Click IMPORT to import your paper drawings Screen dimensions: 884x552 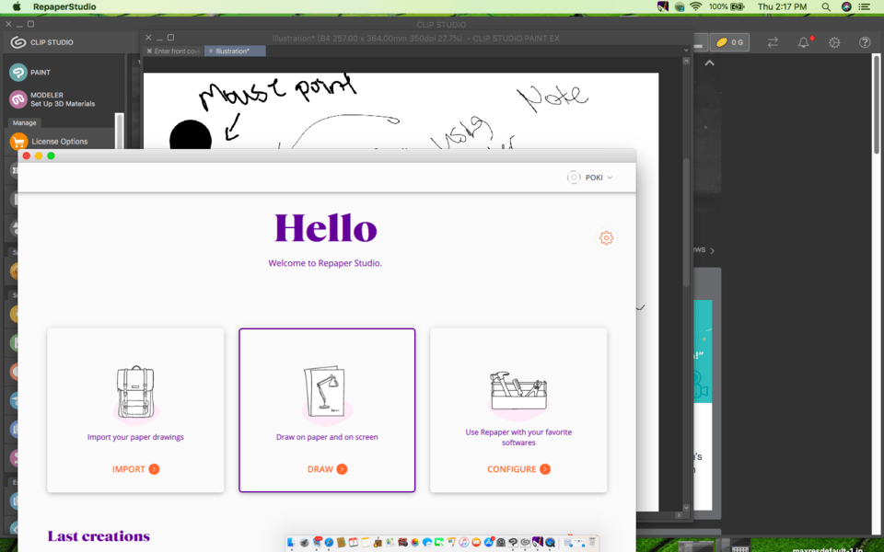click(x=134, y=468)
